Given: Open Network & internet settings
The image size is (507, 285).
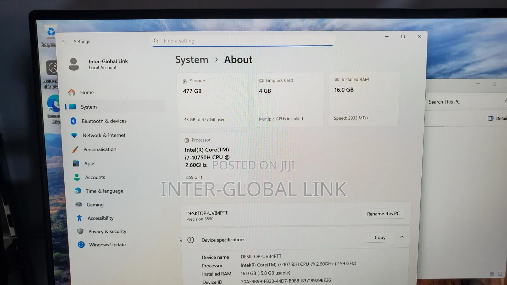Looking at the screenshot, I should pyautogui.click(x=104, y=135).
